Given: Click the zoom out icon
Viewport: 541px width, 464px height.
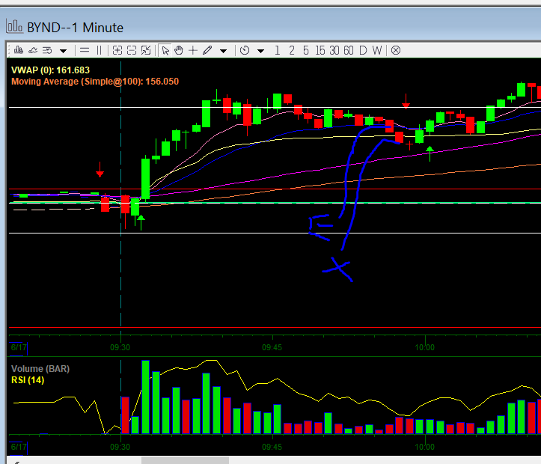Looking at the screenshot, I should 132,50.
